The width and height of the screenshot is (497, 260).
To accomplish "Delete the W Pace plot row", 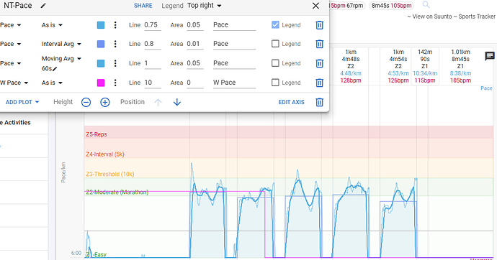I will (320, 83).
